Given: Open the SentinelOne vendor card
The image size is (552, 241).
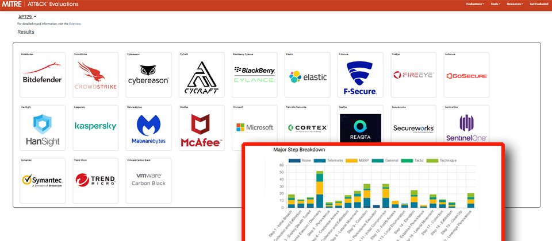Looking at the screenshot, I should tap(466, 124).
